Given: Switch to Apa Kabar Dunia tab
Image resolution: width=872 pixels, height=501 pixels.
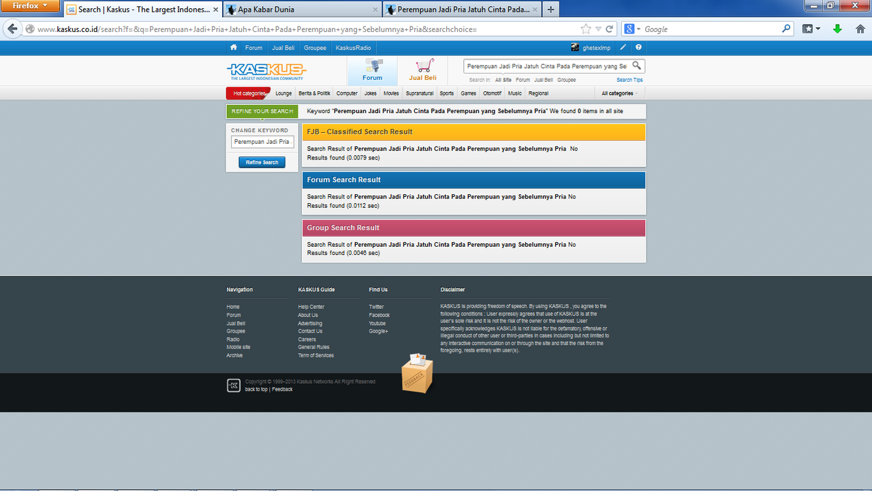Looking at the screenshot, I should pos(302,10).
